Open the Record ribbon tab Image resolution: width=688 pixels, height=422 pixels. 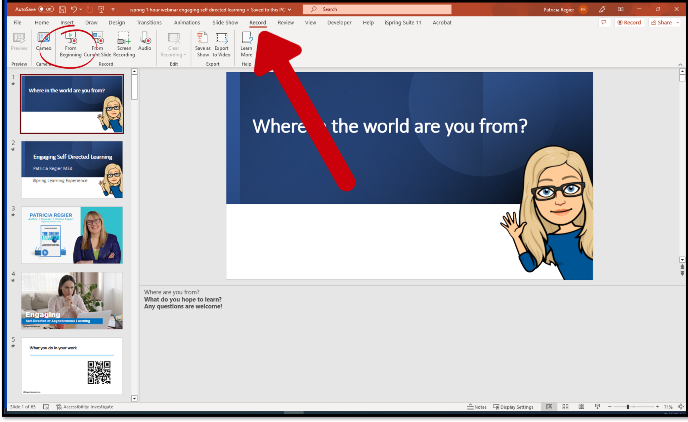[257, 22]
